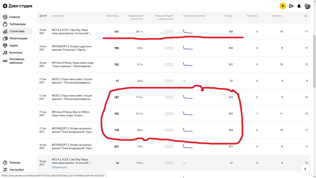Open STANDOFF 2 Союзники publication title
Viewport: 316px width, 178px height.
coord(72,48)
